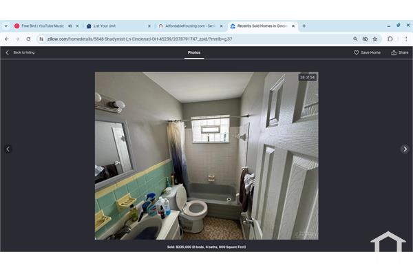Go forward in browser history
Viewport: 413px width, 272px height.
click(x=18, y=39)
